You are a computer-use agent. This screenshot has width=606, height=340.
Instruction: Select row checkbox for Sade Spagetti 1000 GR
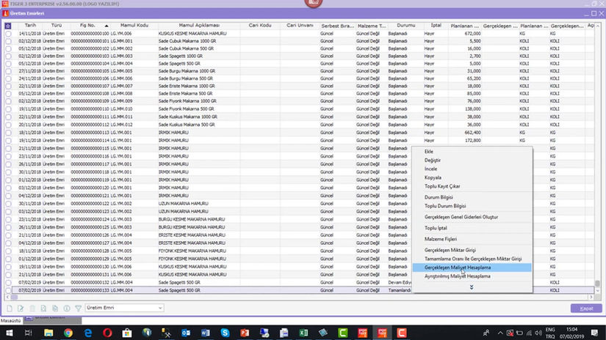(8, 56)
